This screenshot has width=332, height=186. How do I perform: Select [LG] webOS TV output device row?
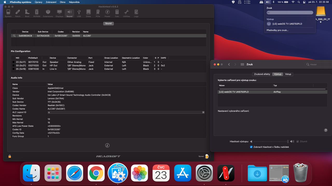[272, 92]
